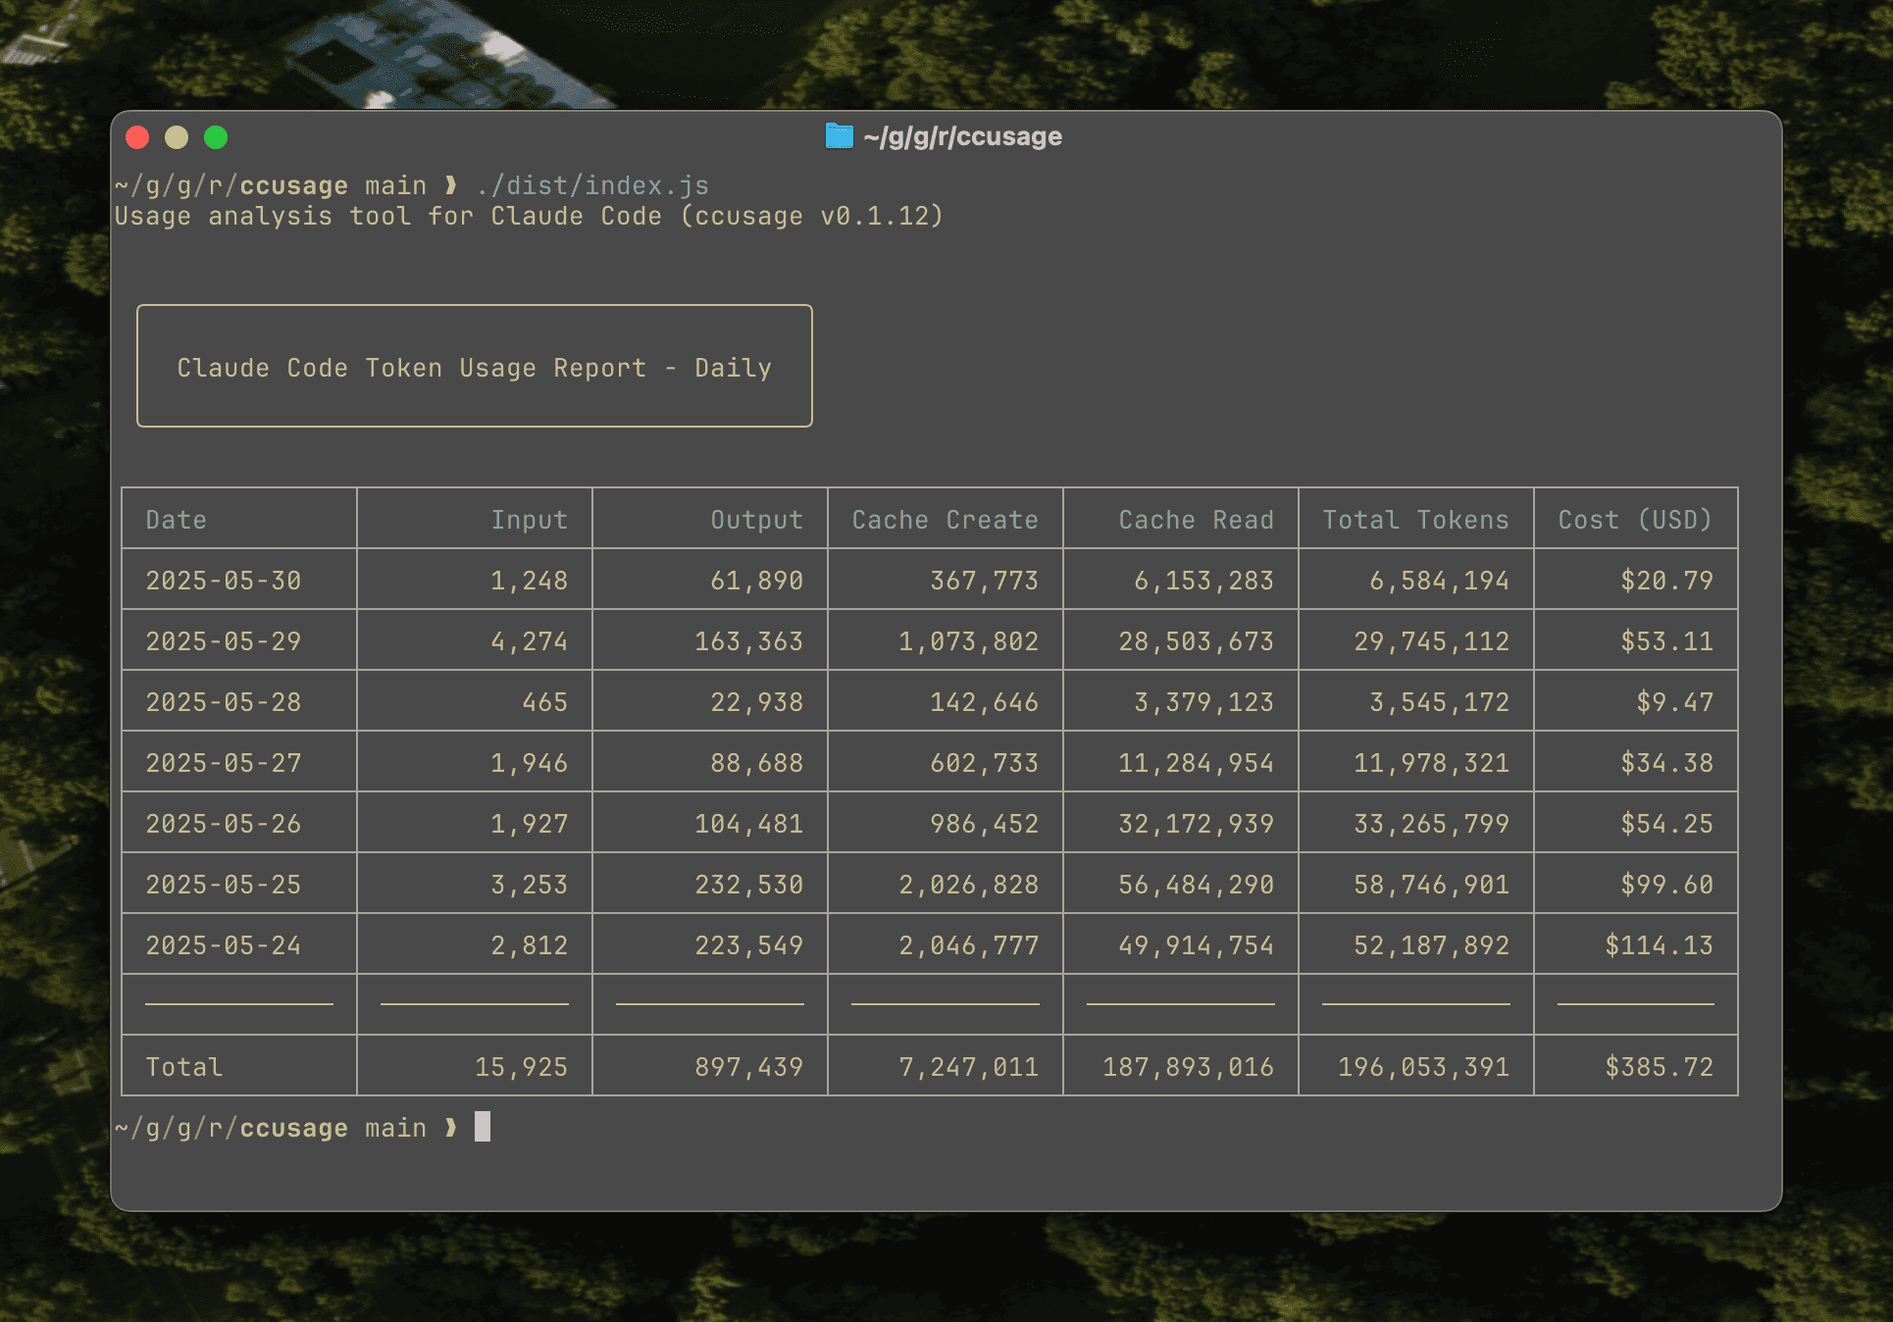
Task: Click the yellow minimize traffic light
Action: (177, 137)
